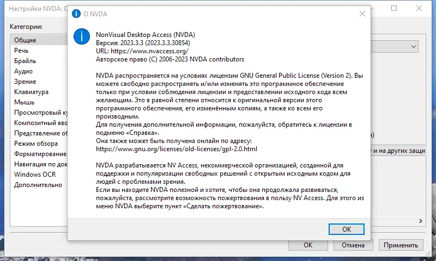
Task: Click the blue info icon in dialog title
Action: click(76, 14)
